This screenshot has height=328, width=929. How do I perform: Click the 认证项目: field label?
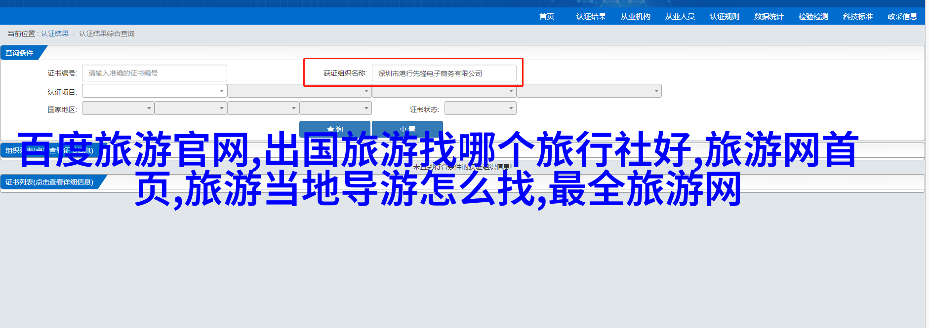click(62, 92)
